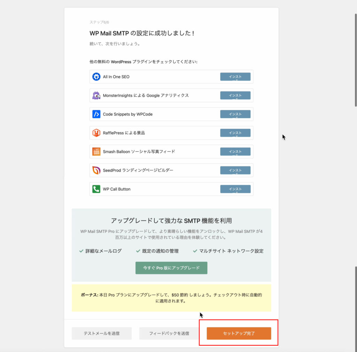This screenshot has width=357, height=352.
Task: Click the アップグレードして強力な SMTP heading
Action: click(171, 220)
